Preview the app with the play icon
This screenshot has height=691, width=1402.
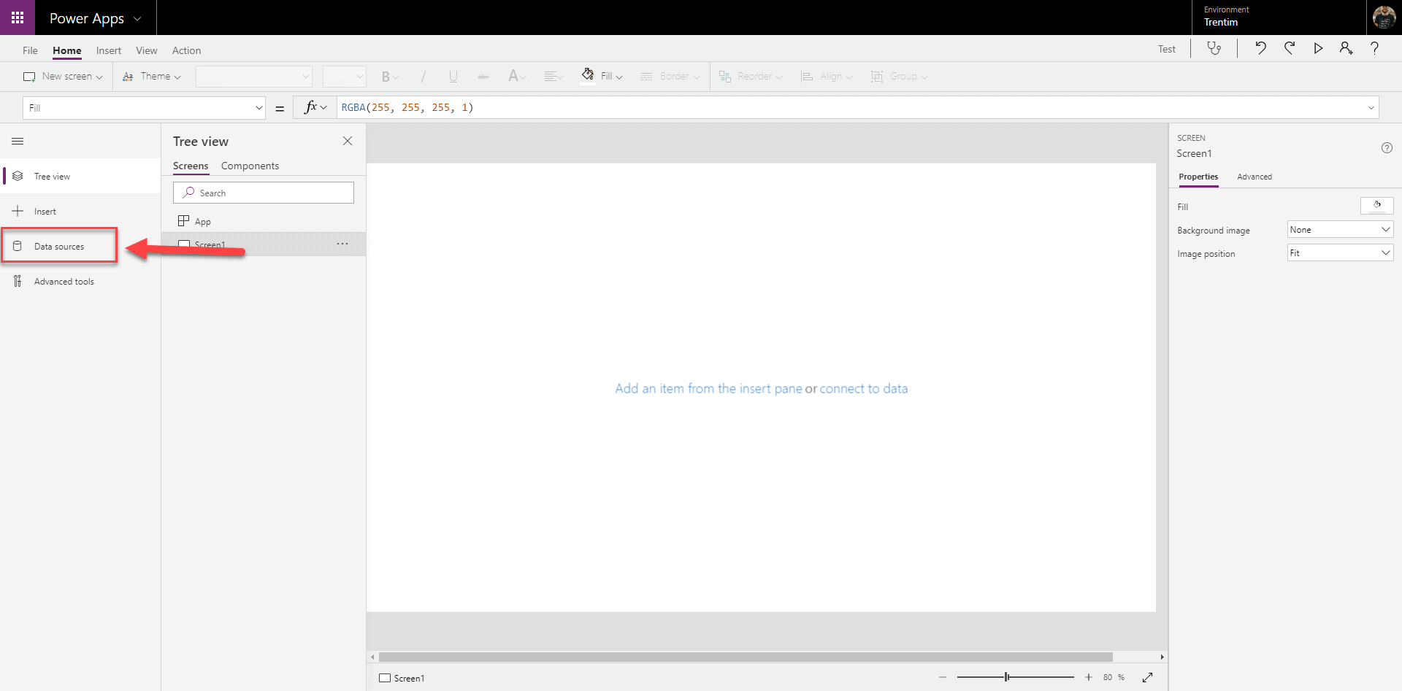pos(1318,48)
